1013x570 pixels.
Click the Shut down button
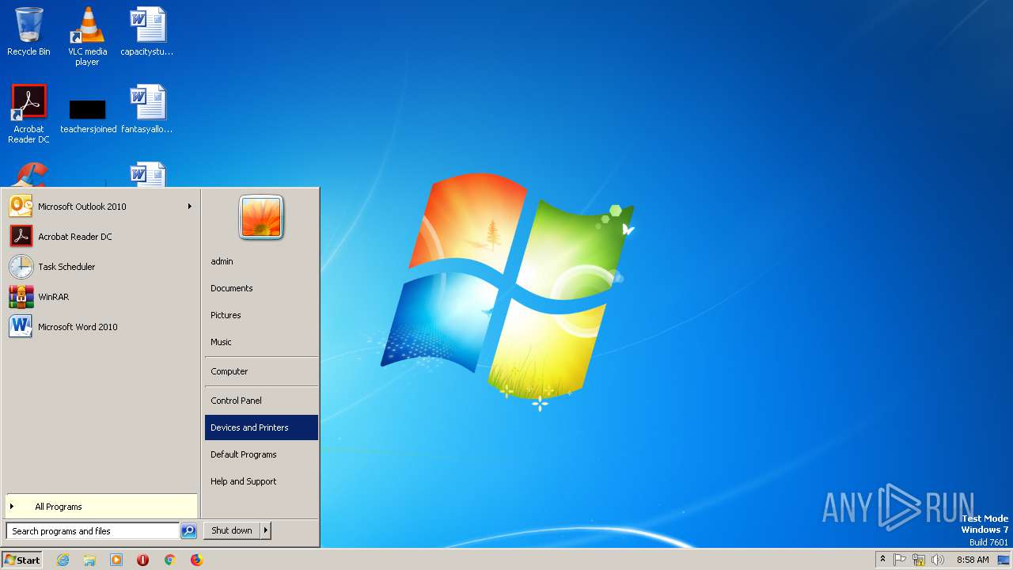(x=232, y=530)
